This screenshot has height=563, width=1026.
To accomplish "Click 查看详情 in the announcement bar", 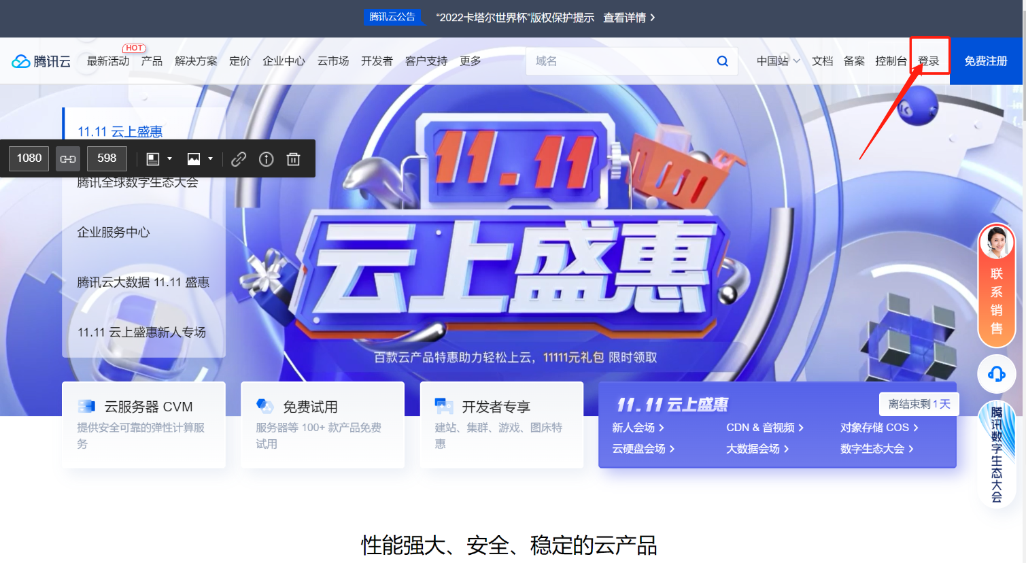I will (x=629, y=18).
